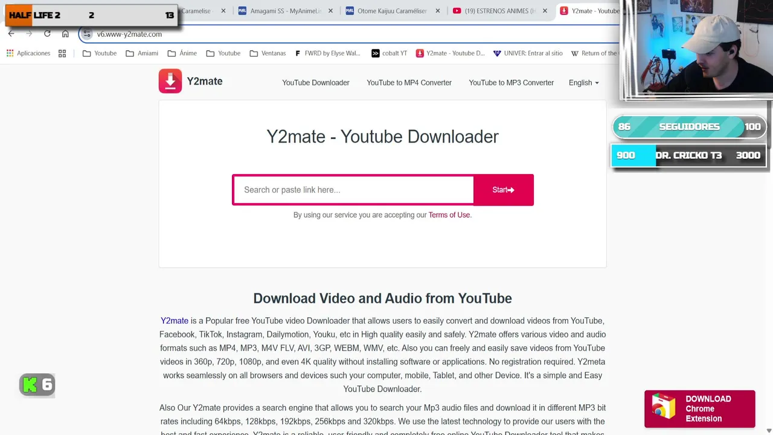
Task: Click the browser back arrow
Action: click(11, 34)
